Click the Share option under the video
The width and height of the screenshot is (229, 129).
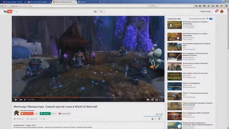32,119
